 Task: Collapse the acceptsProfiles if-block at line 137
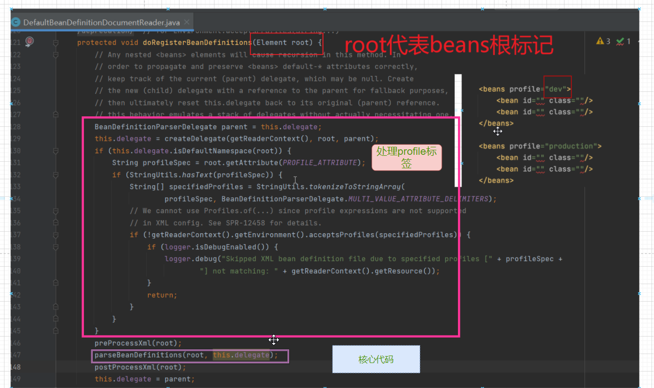pyautogui.click(x=56, y=235)
